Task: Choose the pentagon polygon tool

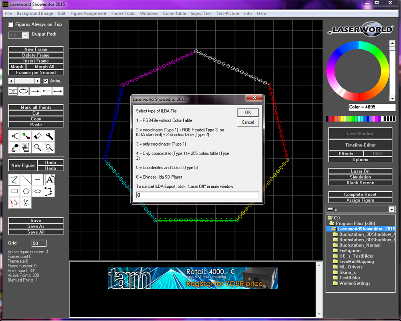Action: pyautogui.click(x=26, y=191)
